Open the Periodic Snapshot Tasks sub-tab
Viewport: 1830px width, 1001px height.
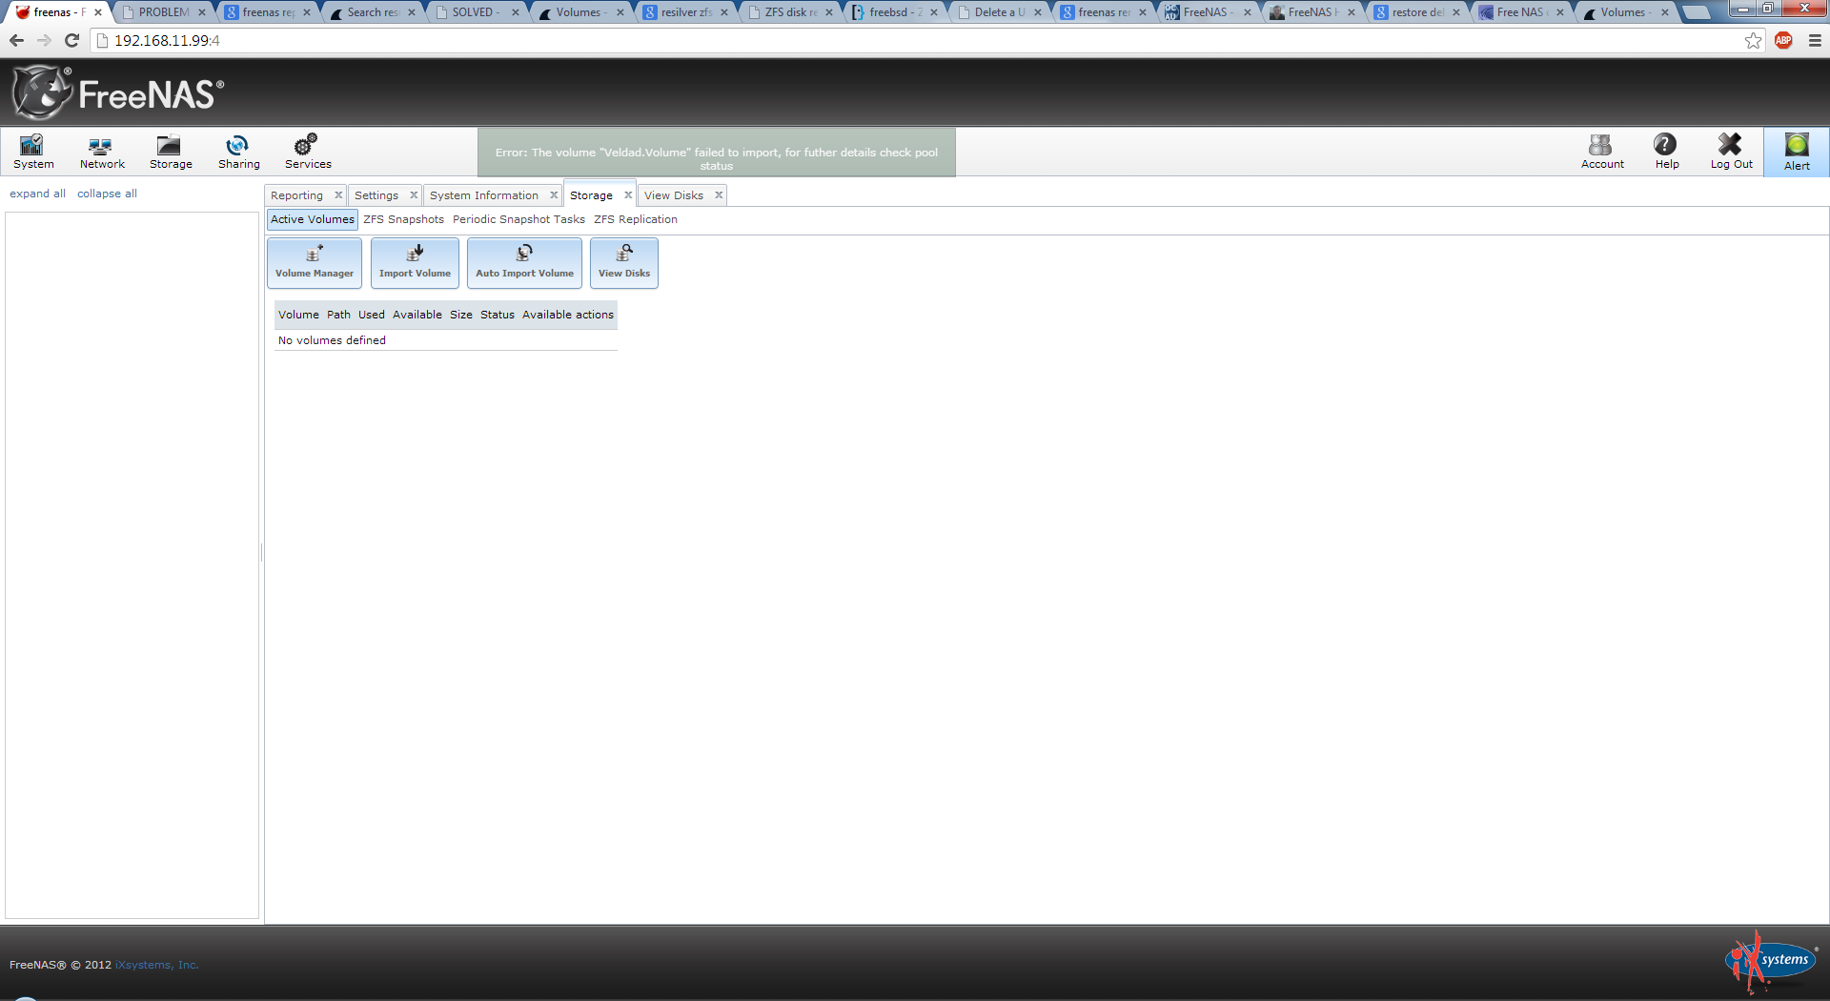click(518, 219)
